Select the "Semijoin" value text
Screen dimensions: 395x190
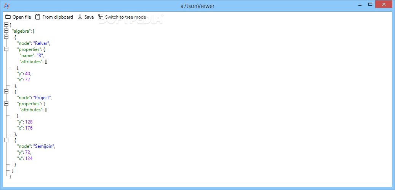click(x=43, y=146)
